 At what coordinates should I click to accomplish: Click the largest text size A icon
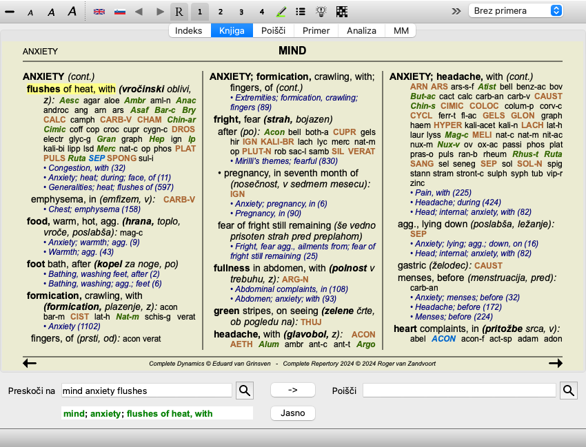[x=72, y=12]
